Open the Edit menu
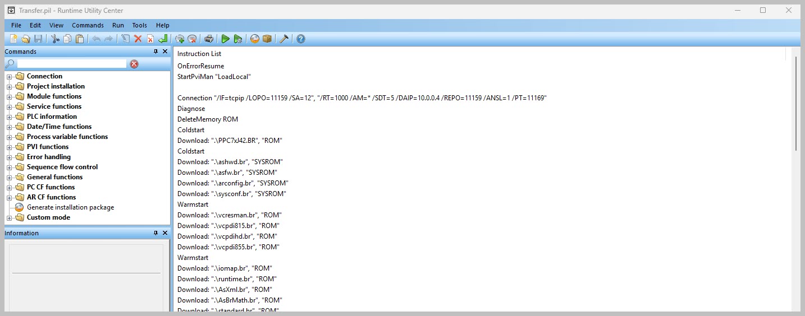 click(35, 25)
